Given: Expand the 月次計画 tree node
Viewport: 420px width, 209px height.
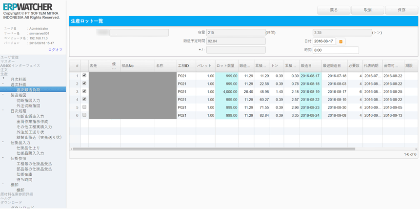Looking at the screenshot, I should [x=3, y=78].
